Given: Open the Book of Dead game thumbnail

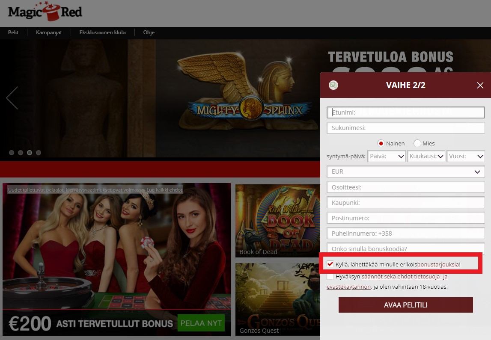Looking at the screenshot, I should click(x=277, y=220).
